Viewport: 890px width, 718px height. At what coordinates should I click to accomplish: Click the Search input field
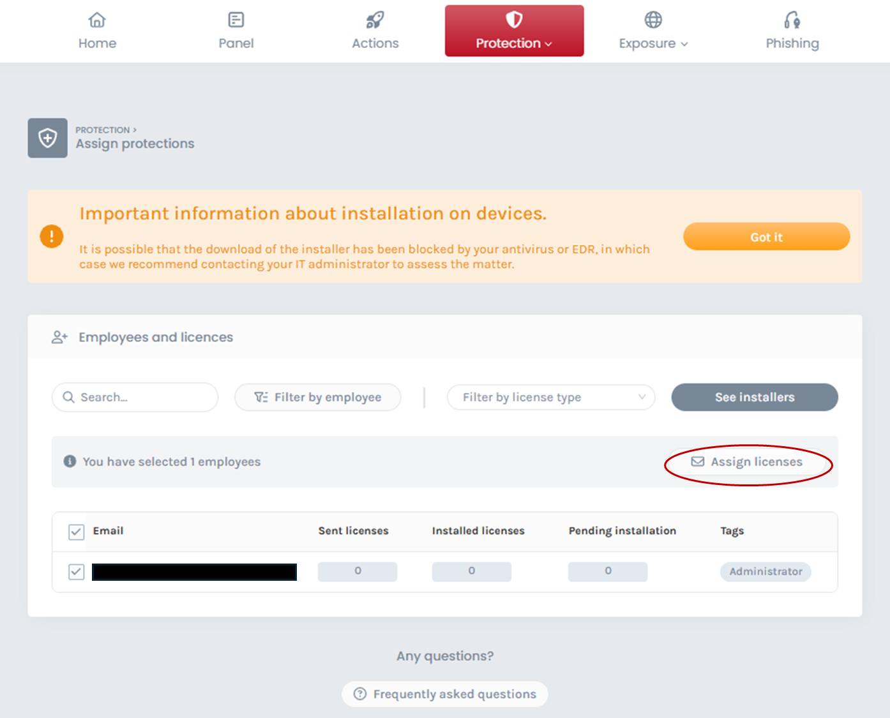[x=135, y=397]
